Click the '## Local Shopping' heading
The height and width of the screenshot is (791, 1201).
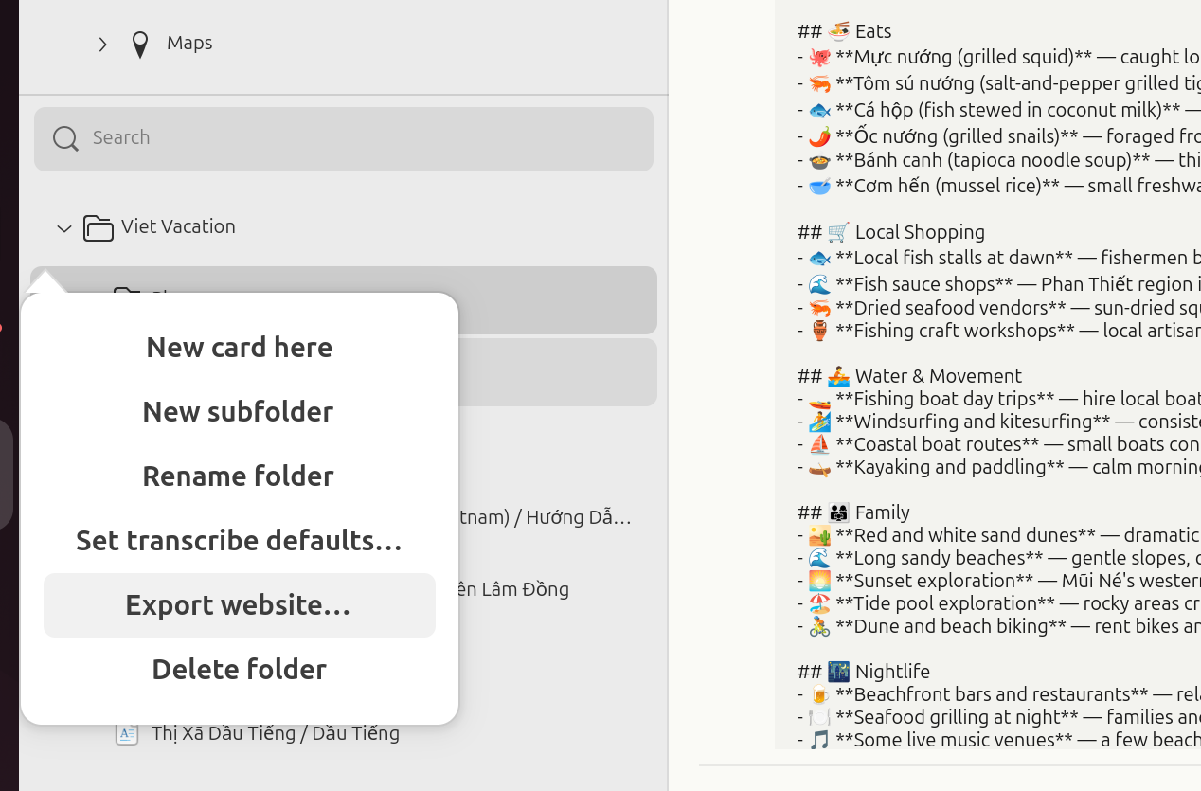891,232
